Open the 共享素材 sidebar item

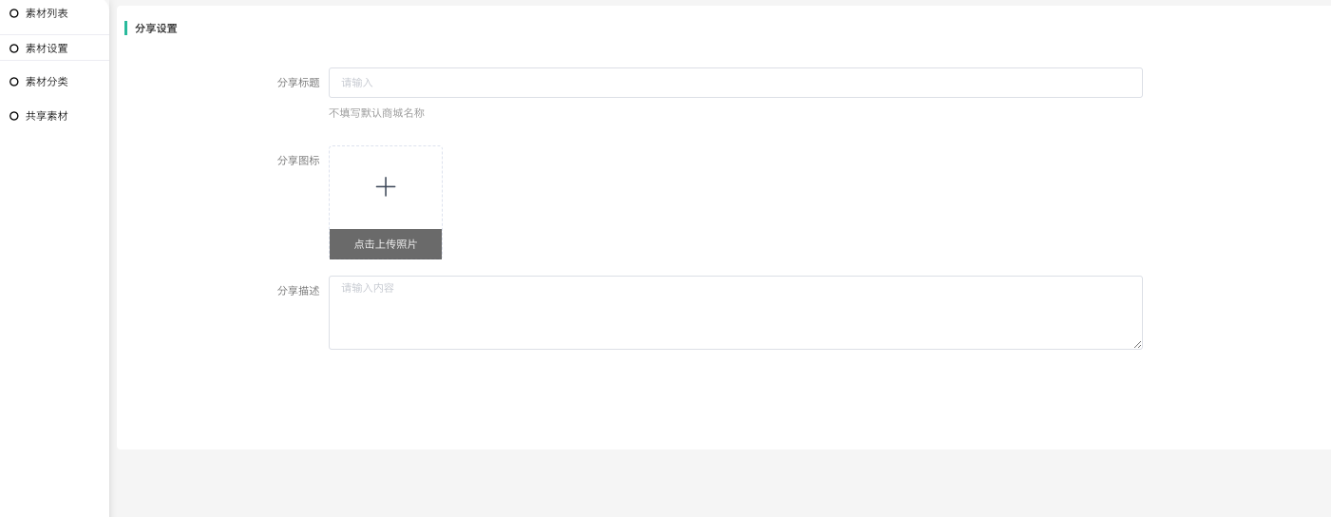(x=47, y=116)
